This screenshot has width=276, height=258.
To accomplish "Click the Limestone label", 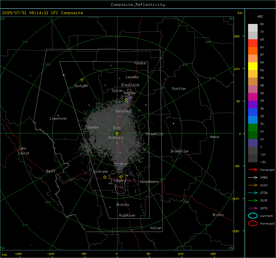I will click(58, 118).
